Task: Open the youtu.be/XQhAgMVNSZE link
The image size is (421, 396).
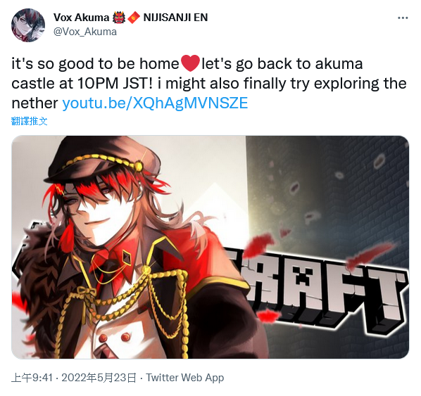Action: click(x=155, y=103)
